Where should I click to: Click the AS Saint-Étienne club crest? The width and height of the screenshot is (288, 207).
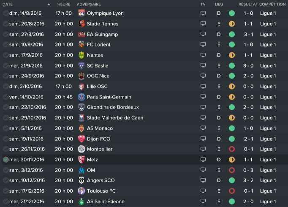coord(82,202)
